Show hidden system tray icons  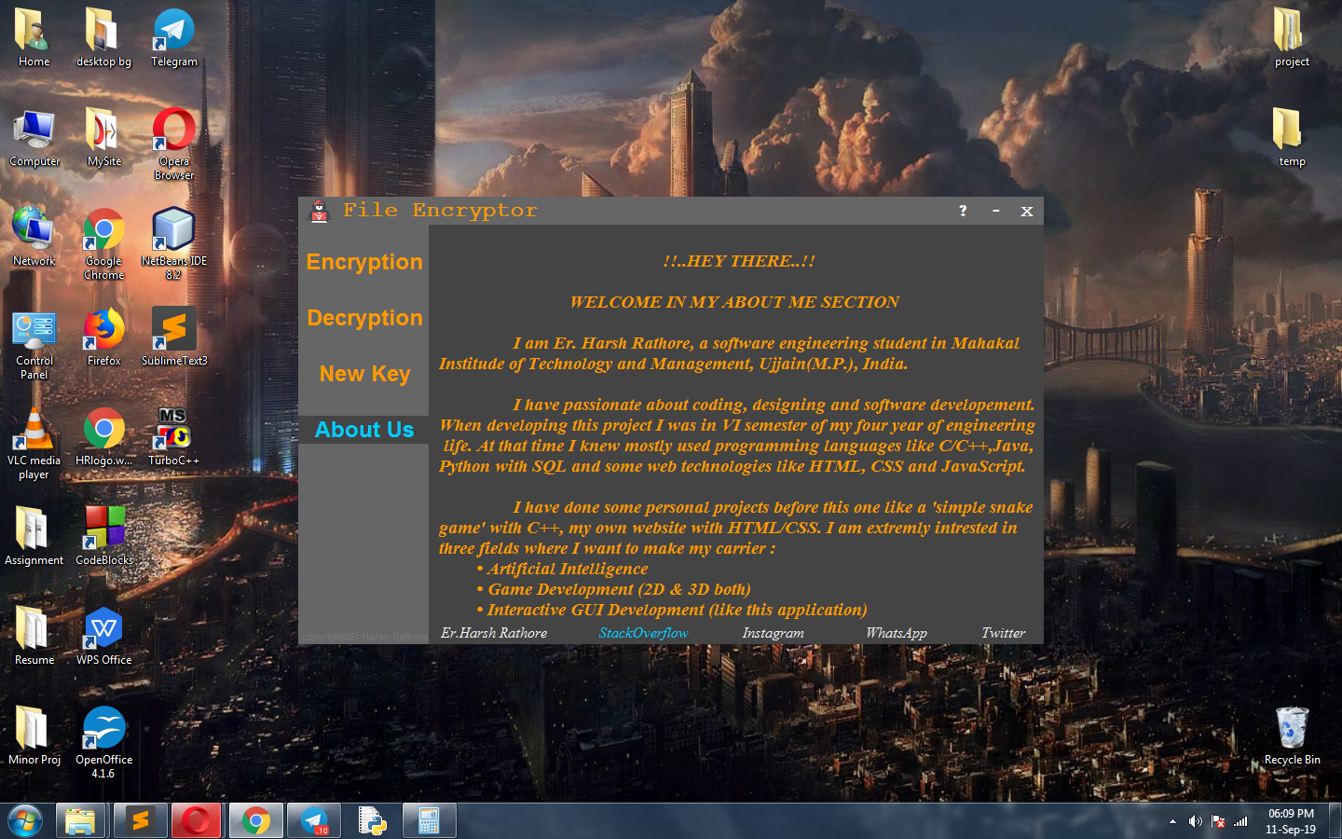[x=1172, y=821]
